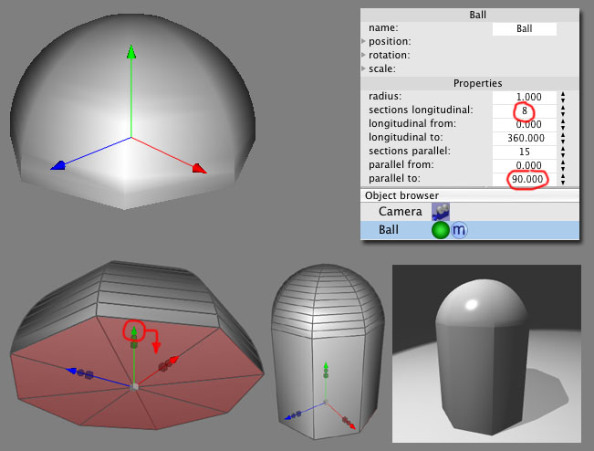Select the Camera row in Object browser

pos(470,212)
